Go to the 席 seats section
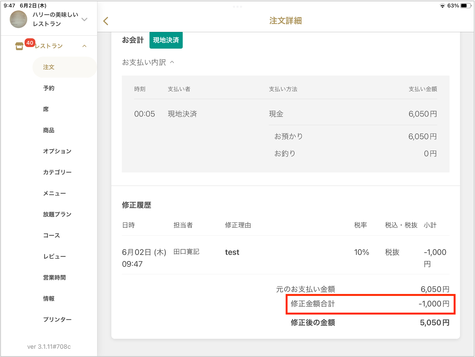This screenshot has height=357, width=475. tap(46, 109)
